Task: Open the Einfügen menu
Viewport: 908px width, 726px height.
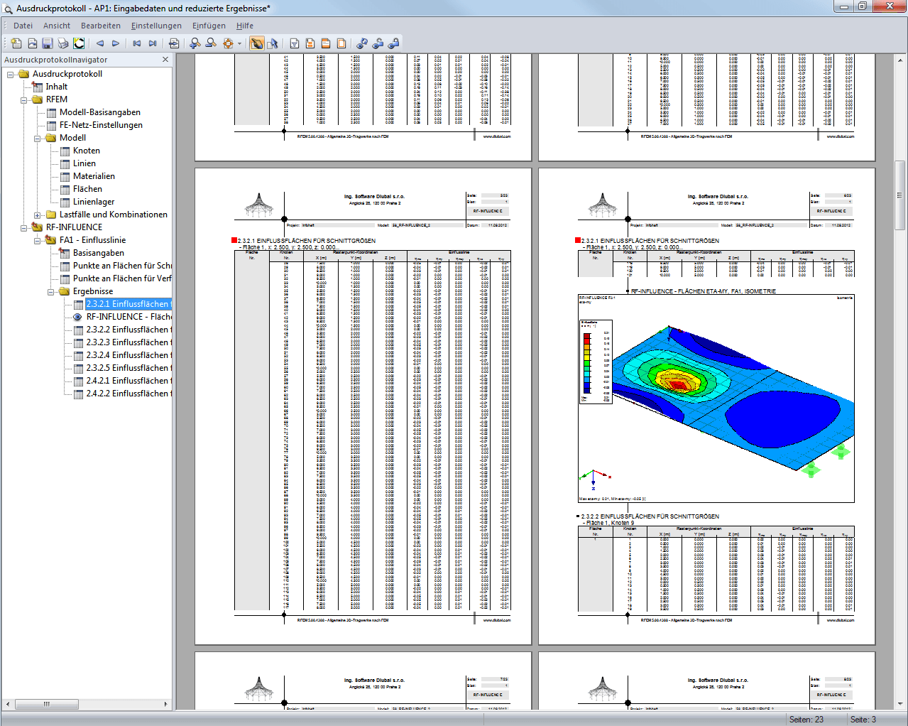Action: 209,26
